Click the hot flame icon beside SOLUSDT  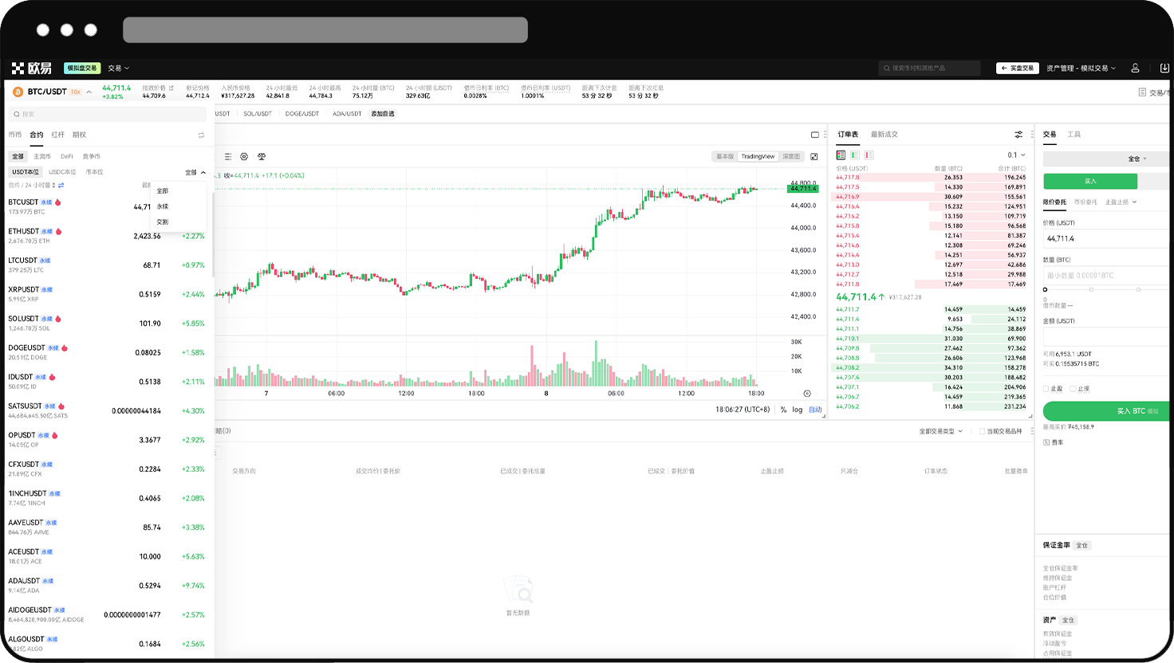tap(58, 319)
